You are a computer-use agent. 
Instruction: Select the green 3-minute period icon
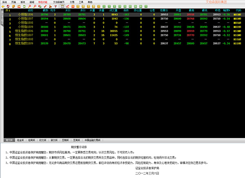[x=109, y=7]
